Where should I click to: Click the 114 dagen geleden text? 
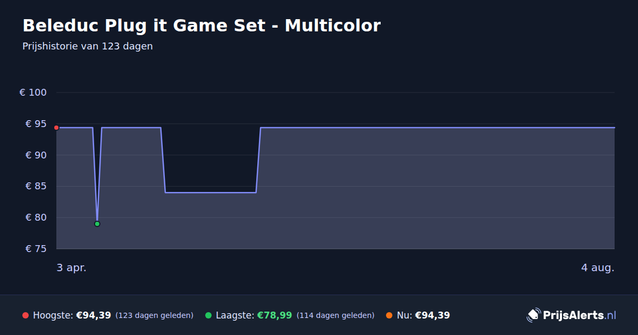[335, 316]
